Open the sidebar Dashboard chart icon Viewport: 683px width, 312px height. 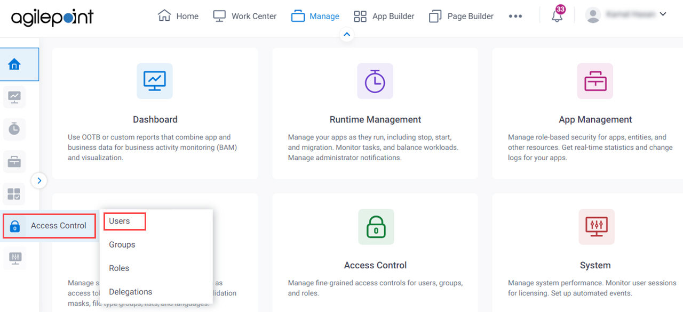(14, 96)
